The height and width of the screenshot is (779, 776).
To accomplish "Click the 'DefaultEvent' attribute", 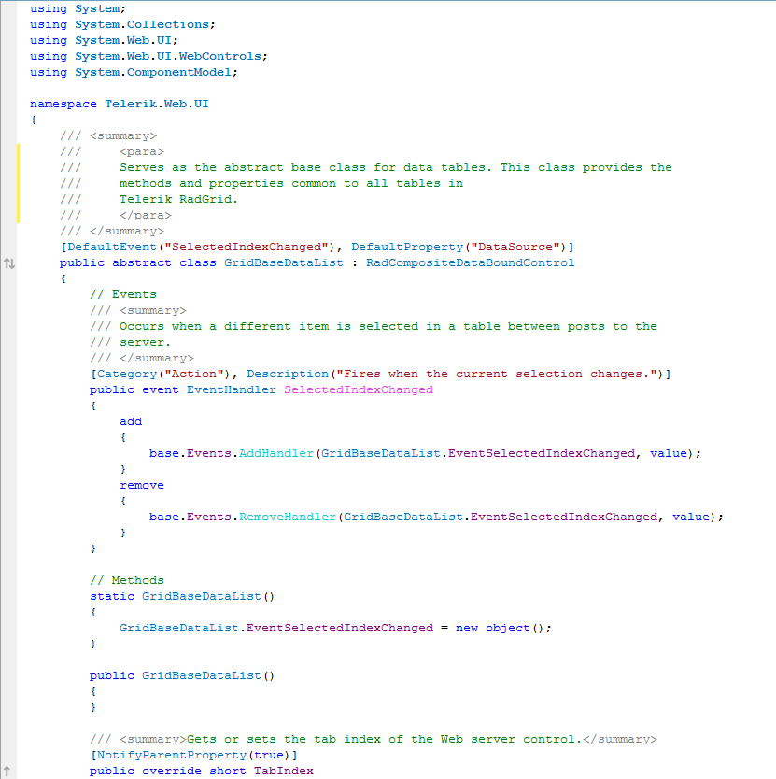I will click(x=112, y=248).
